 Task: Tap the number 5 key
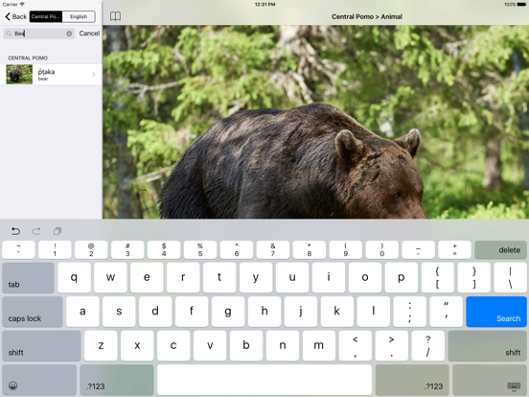point(200,250)
